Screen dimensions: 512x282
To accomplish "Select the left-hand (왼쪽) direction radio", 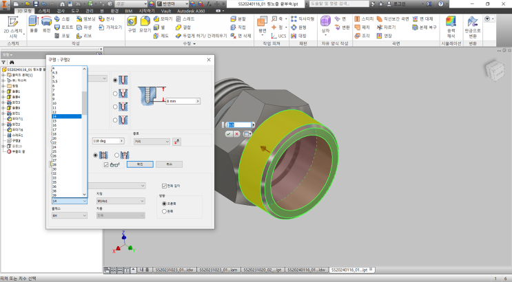I will [163, 211].
